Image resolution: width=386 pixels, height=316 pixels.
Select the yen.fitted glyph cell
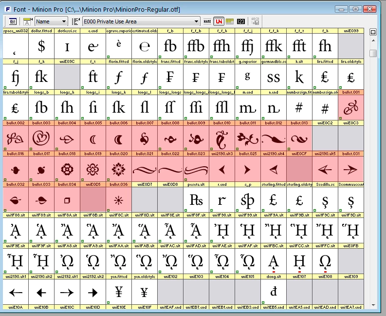click(x=119, y=292)
